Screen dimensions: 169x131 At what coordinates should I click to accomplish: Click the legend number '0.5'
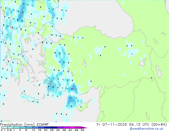click(9, 130)
